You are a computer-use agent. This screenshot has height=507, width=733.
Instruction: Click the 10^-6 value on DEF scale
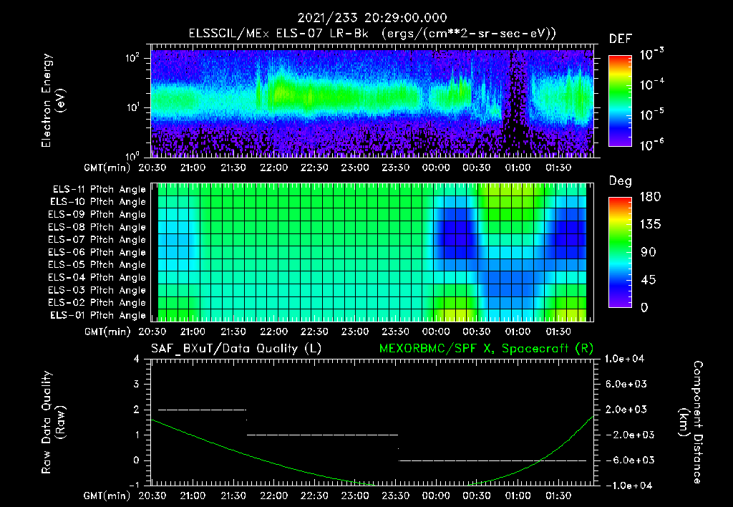pyautogui.click(x=651, y=145)
